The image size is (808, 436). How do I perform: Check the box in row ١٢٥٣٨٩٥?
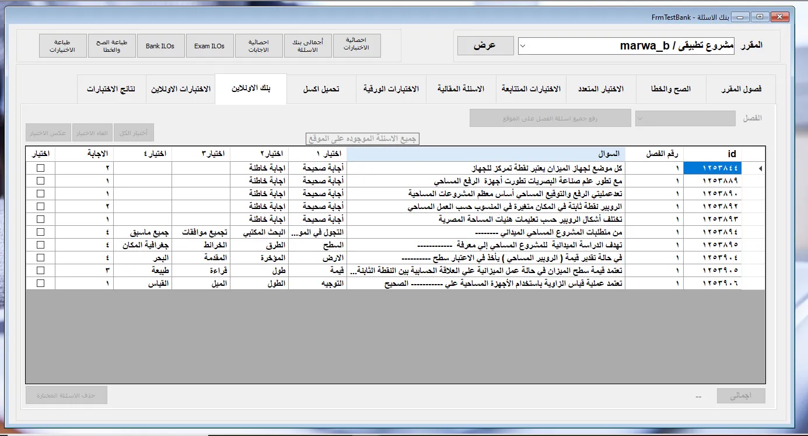(40, 244)
